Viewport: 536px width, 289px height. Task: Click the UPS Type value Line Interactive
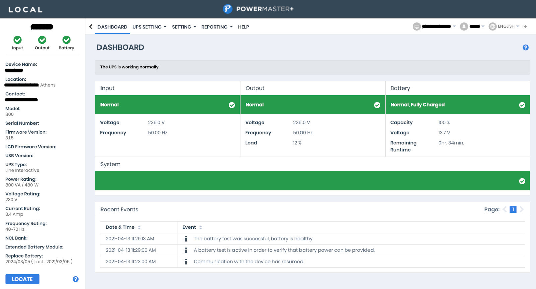tap(22, 170)
